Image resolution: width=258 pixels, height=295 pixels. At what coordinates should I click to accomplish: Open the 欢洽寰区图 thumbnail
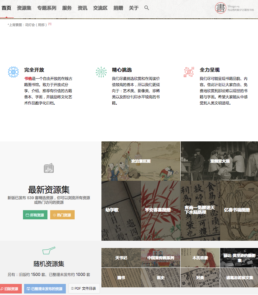[141, 161]
